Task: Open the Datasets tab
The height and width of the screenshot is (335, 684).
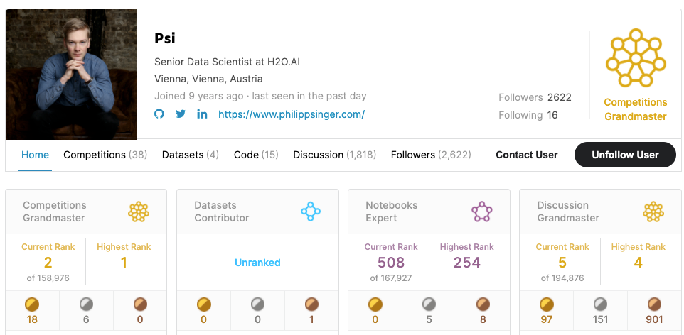Action: pos(190,155)
